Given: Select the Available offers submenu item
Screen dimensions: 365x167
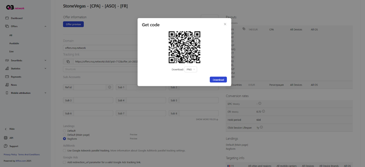Looking at the screenshot, I should 14,43.
